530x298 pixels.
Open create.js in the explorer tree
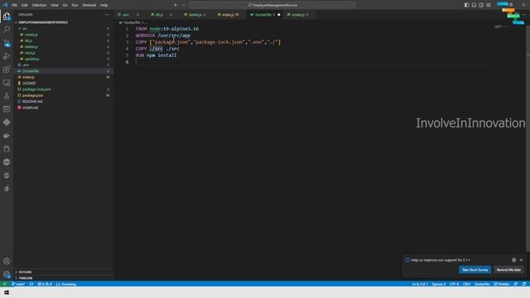click(x=31, y=35)
